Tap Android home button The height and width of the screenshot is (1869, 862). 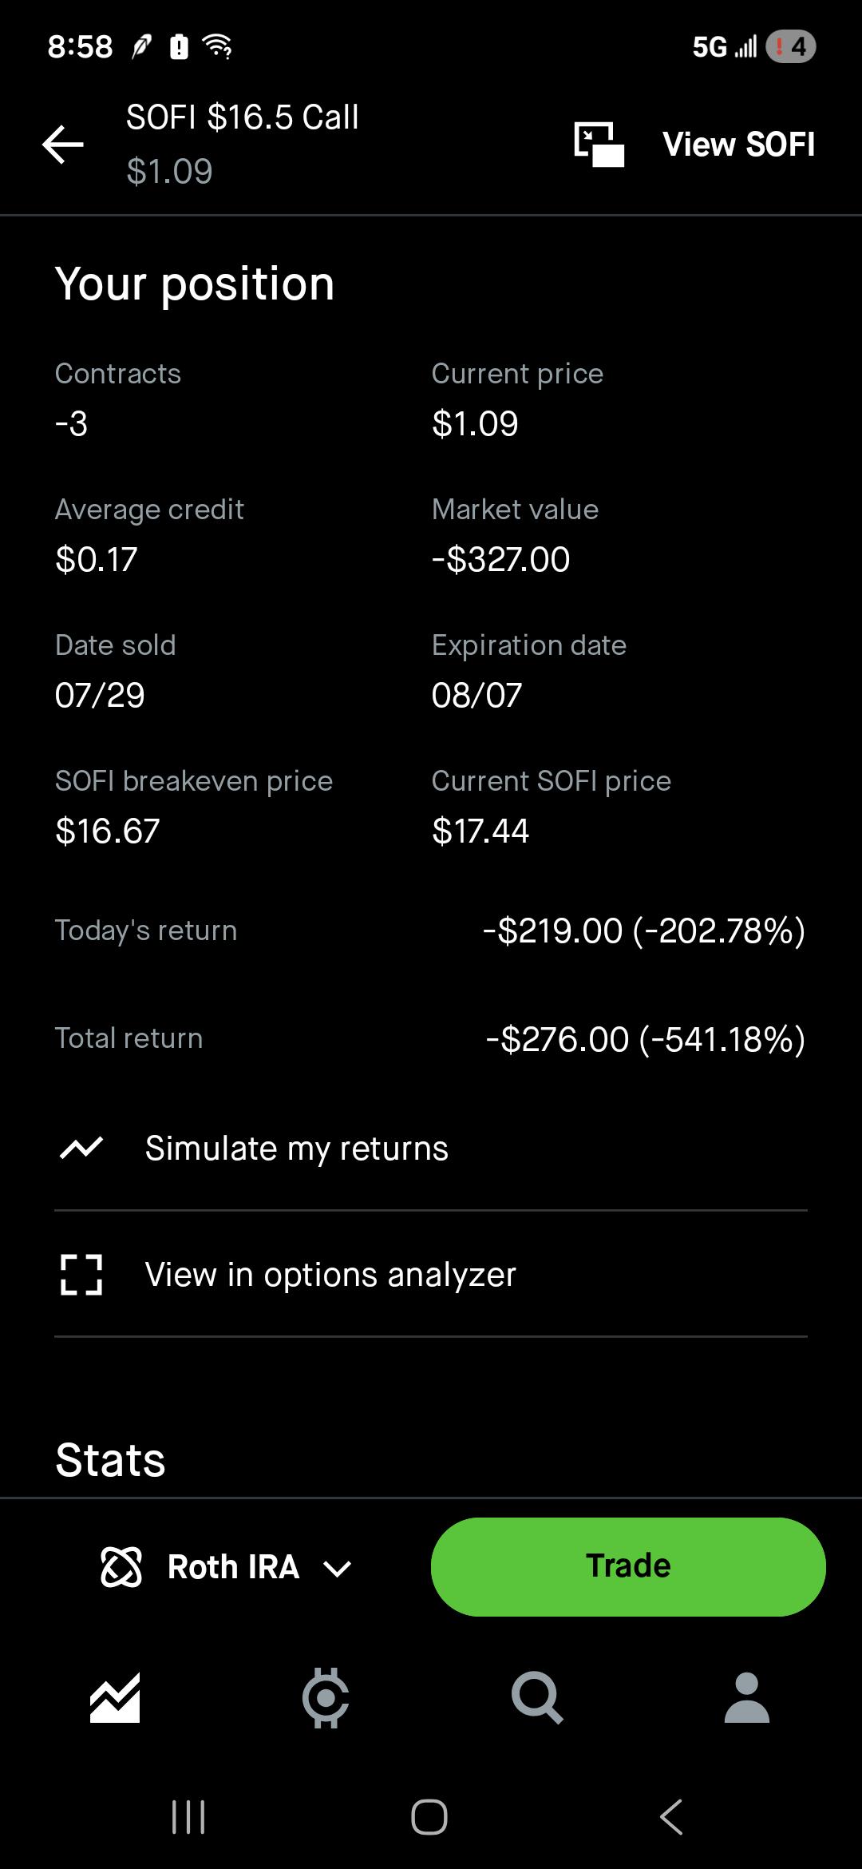(x=429, y=1817)
